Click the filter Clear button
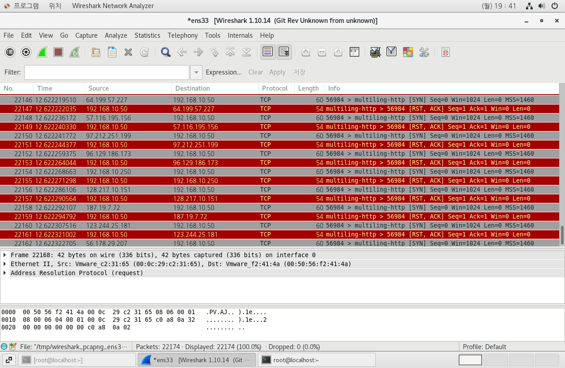 click(x=256, y=72)
